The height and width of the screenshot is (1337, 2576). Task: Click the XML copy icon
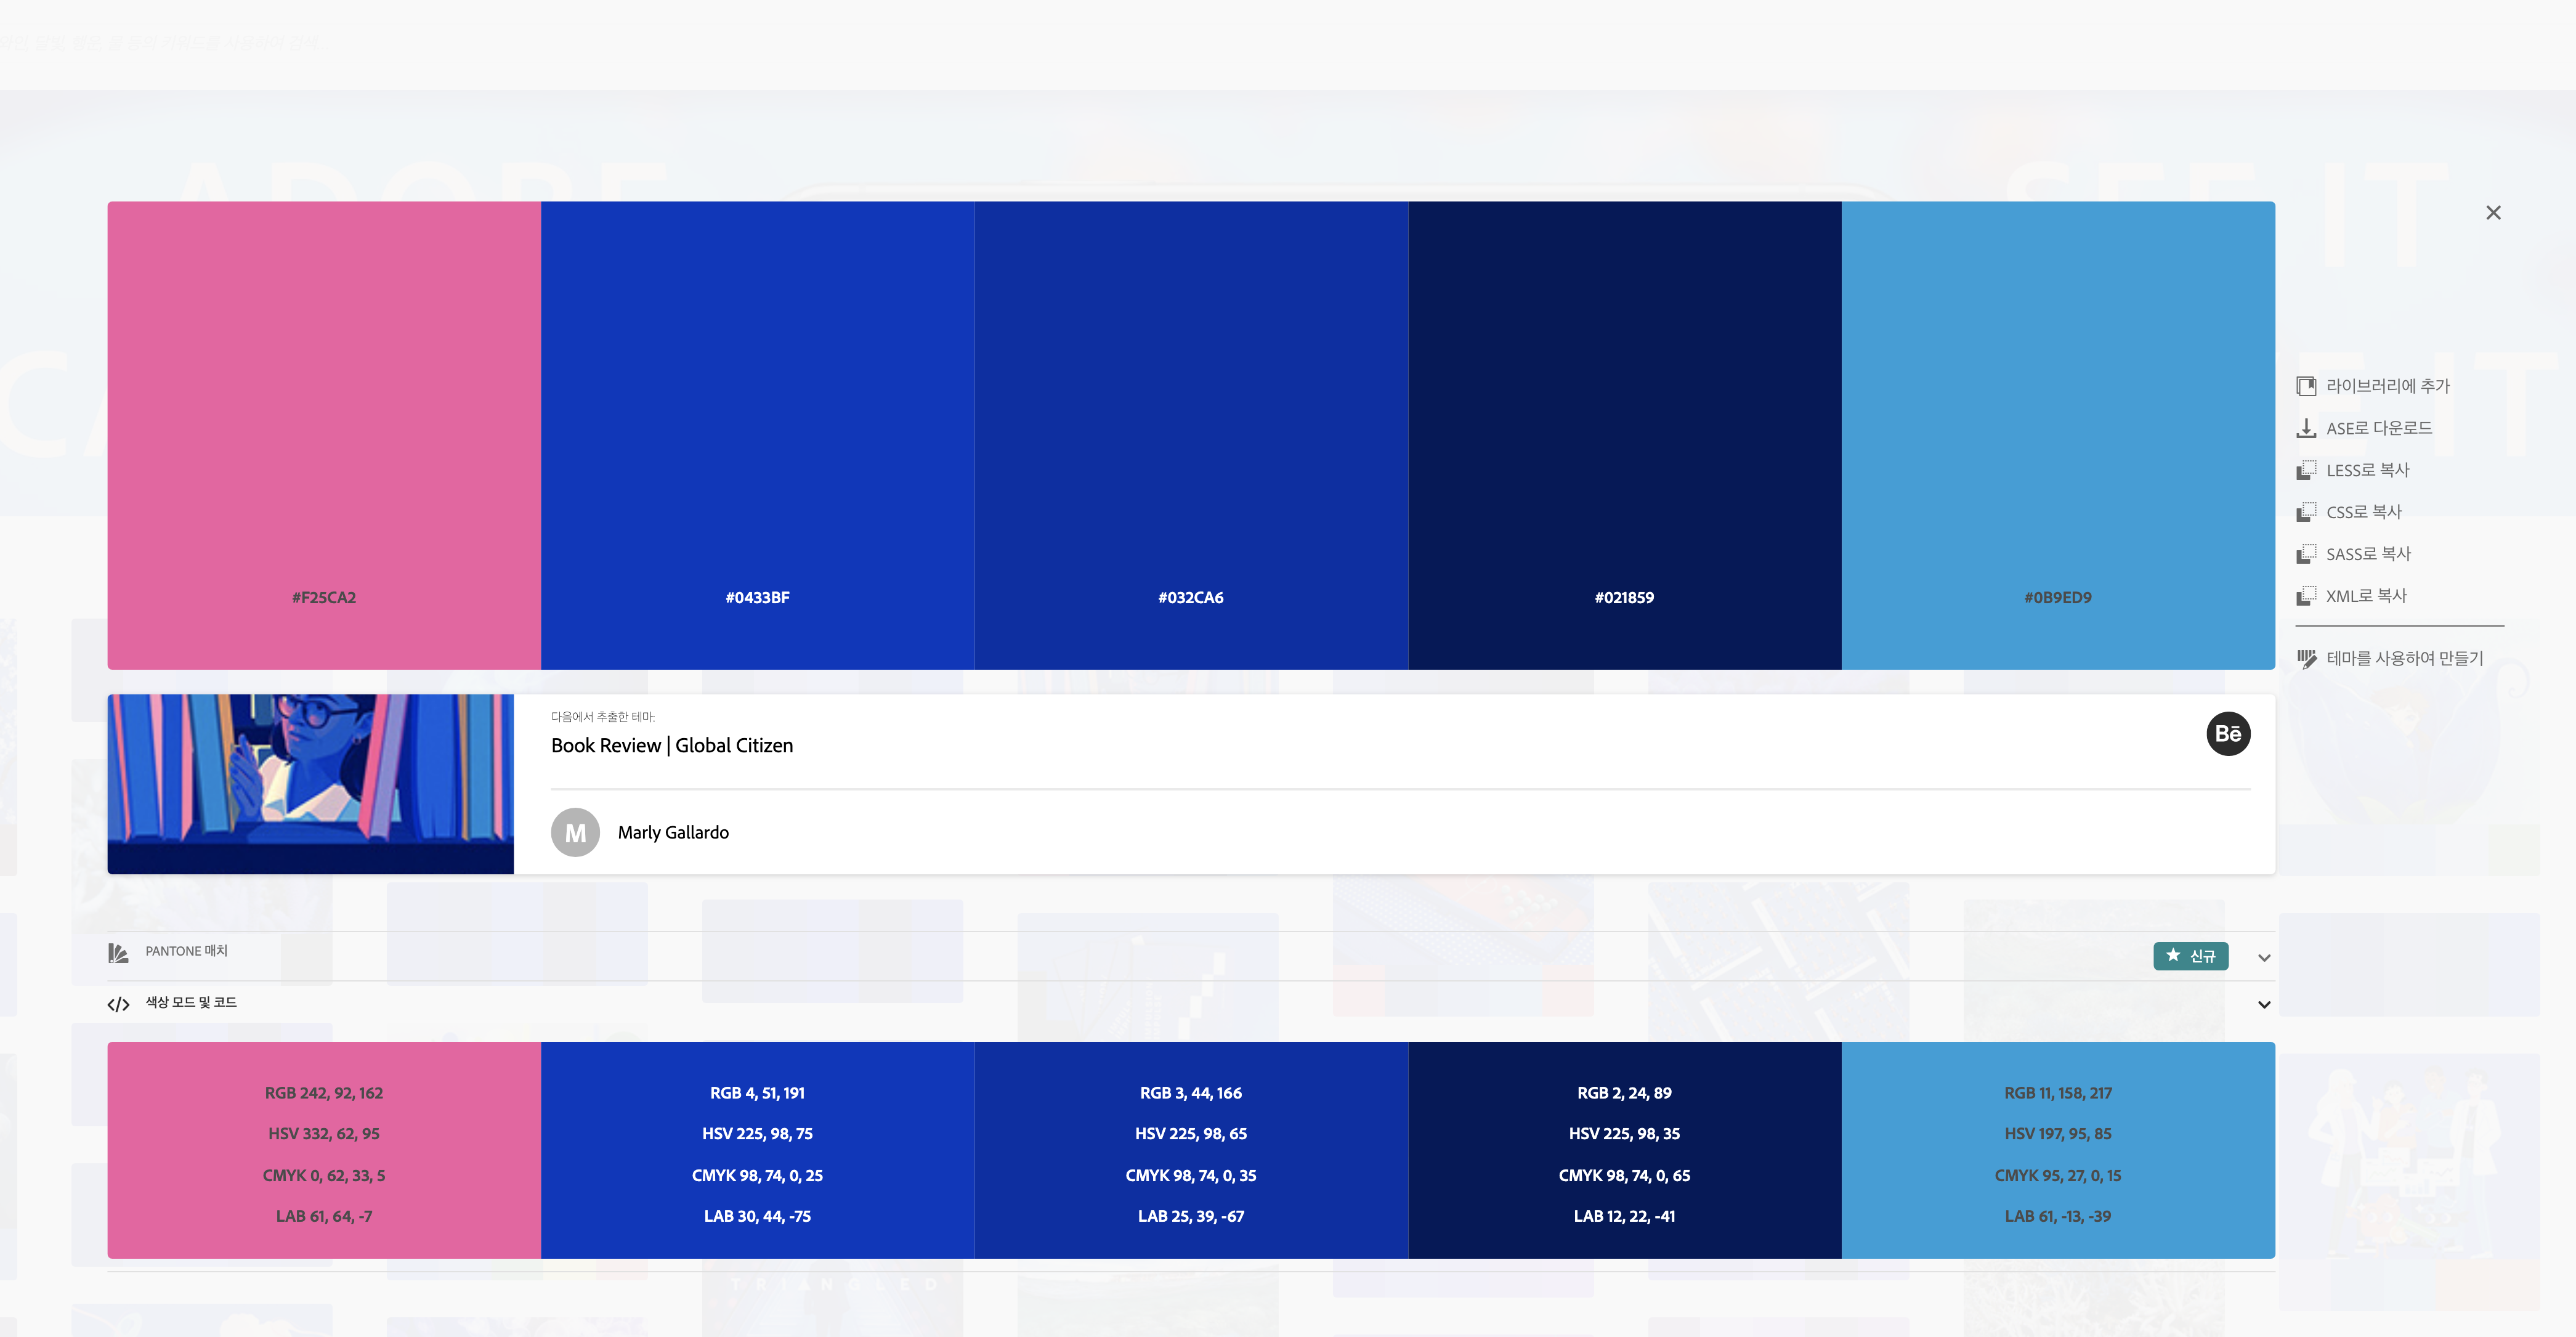pos(2306,596)
